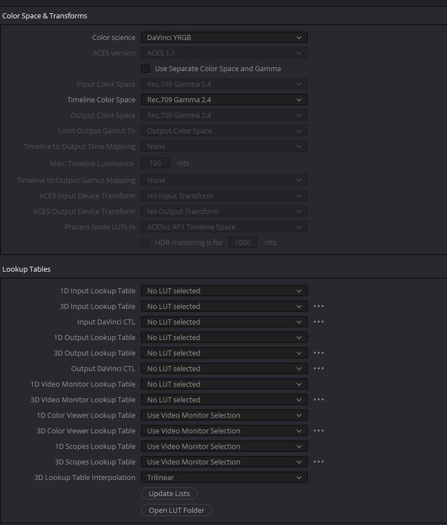Expand the 1D Output Lookup Table dropdown
This screenshot has height=525, width=447.
click(224, 337)
